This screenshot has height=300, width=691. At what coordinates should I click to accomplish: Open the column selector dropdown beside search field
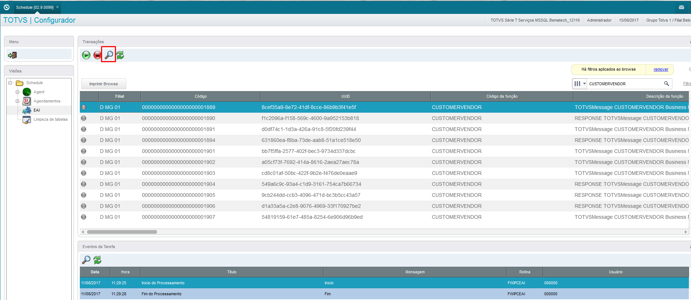coord(580,84)
